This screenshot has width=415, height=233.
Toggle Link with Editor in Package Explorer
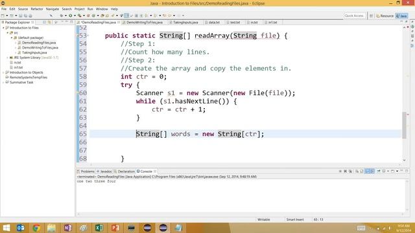(49, 22)
